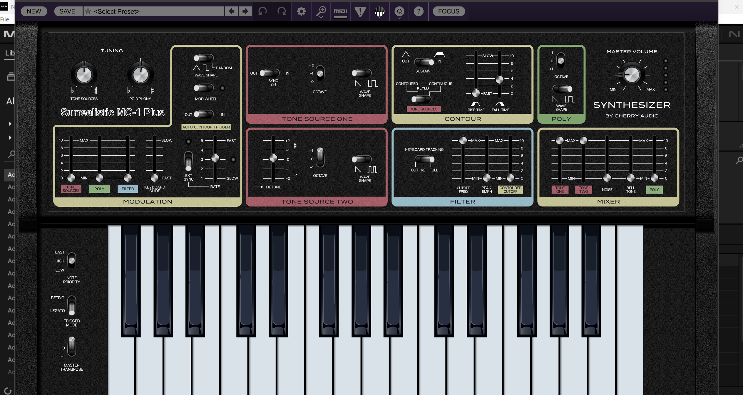Toggle the Tone Source One SYNC 2>1 switch
Screen dimensions: 743x395
(x=270, y=73)
